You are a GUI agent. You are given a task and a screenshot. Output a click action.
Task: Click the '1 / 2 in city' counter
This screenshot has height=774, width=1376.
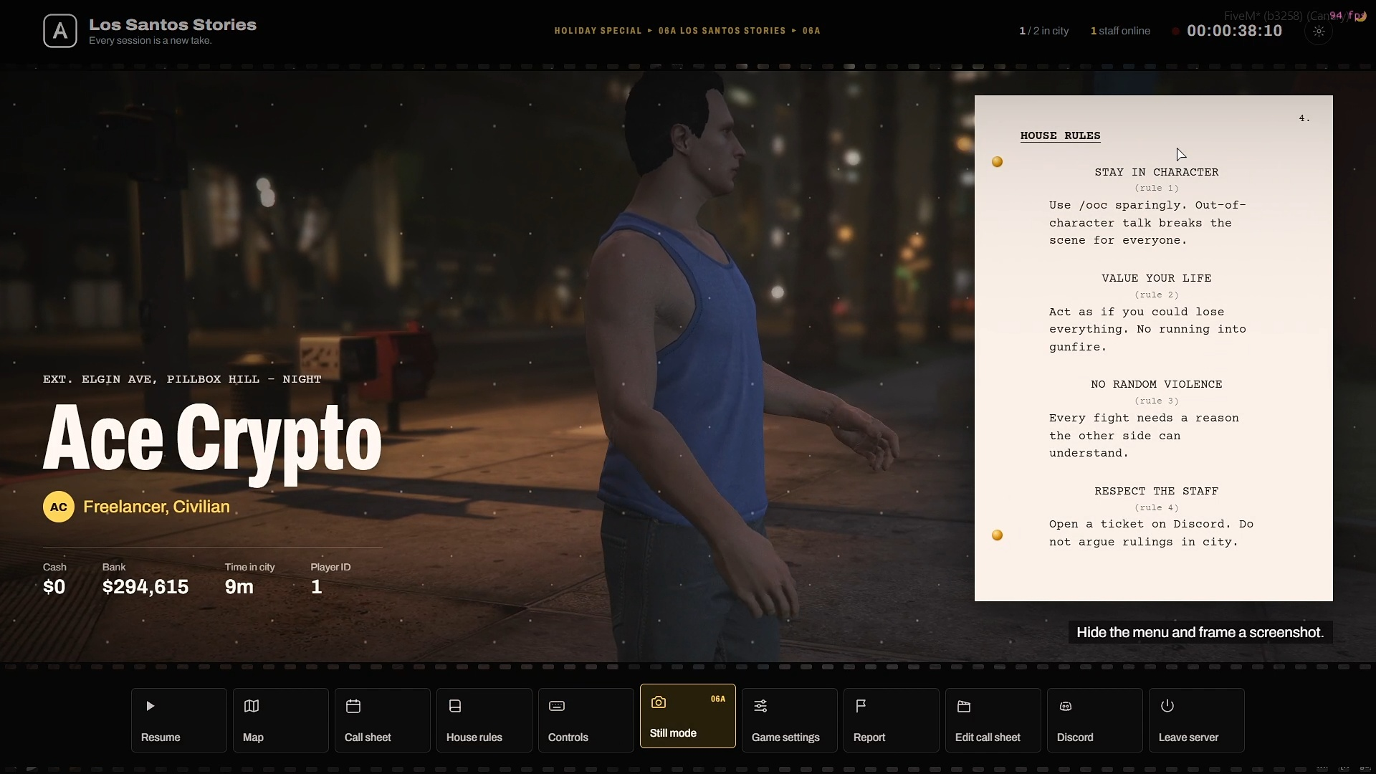click(x=1043, y=31)
